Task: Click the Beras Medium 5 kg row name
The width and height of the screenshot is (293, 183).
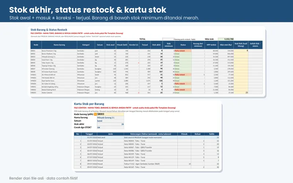Action: (x=49, y=54)
